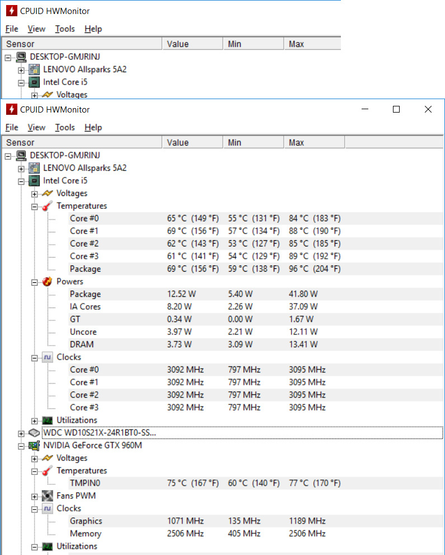Click the WDC hard drive icon
Viewport: 445px width, 555px height.
[x=35, y=433]
